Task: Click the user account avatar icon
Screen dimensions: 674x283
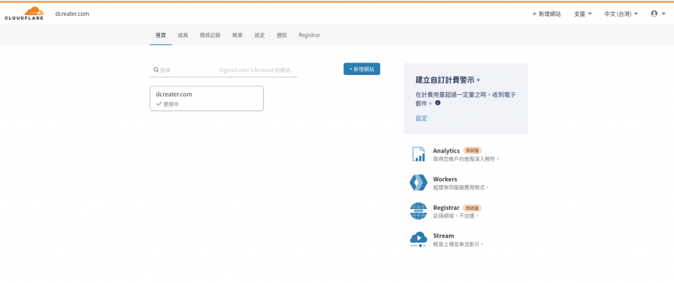Action: point(654,14)
